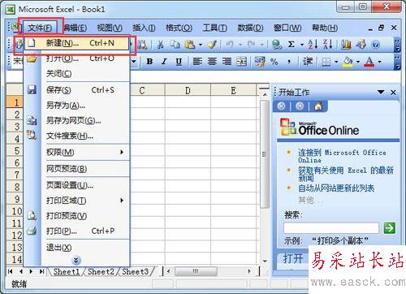The height and width of the screenshot is (294, 406).
Task: Click the Copy icon in toolbar
Action: (175, 45)
